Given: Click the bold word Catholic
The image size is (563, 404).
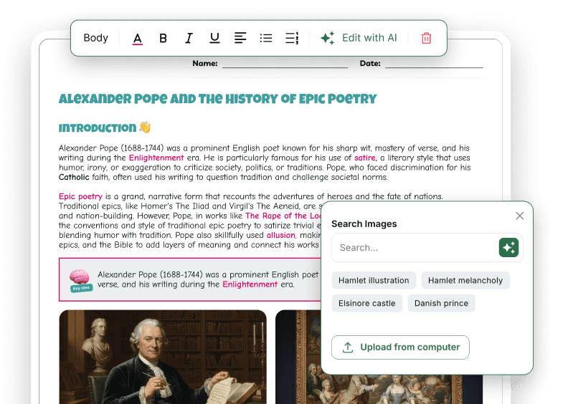Looking at the screenshot, I should [x=74, y=177].
